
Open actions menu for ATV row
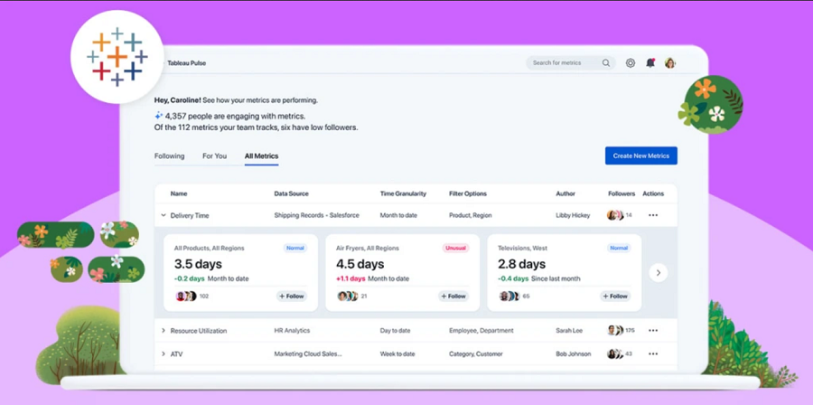click(653, 354)
